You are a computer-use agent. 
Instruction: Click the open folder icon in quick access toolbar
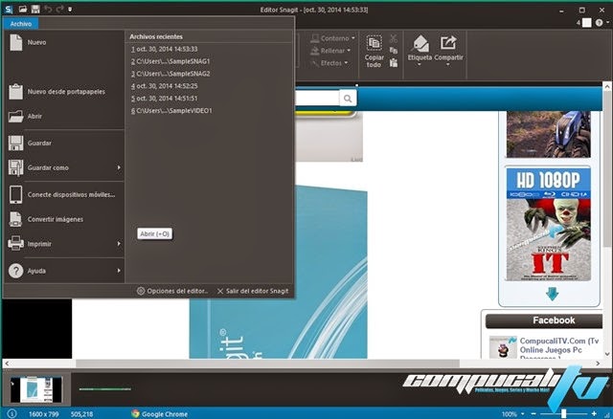tap(23, 9)
